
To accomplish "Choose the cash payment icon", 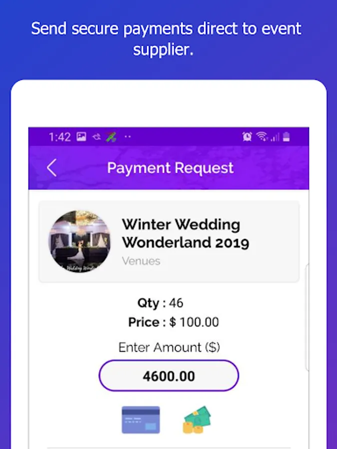I will (x=197, y=420).
